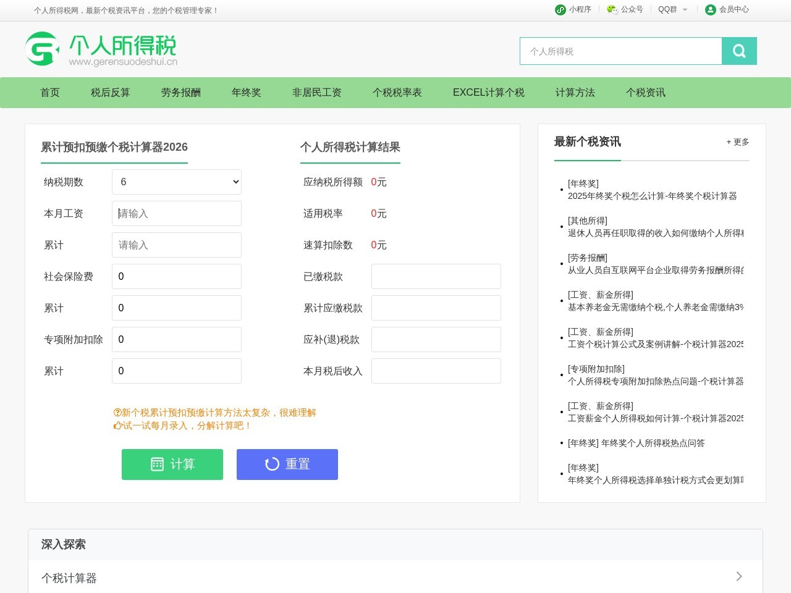
Task: Click the 专项附加扣除 input field
Action: click(177, 339)
